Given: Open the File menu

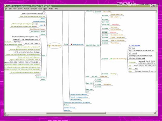Looking at the screenshot, I should click(x=6, y=9).
